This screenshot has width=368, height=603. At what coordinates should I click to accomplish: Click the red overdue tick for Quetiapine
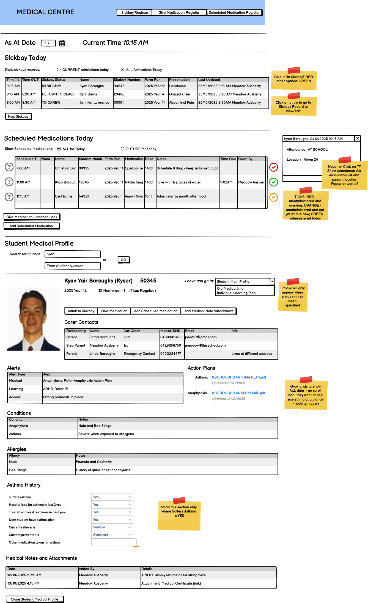pyautogui.click(x=273, y=167)
